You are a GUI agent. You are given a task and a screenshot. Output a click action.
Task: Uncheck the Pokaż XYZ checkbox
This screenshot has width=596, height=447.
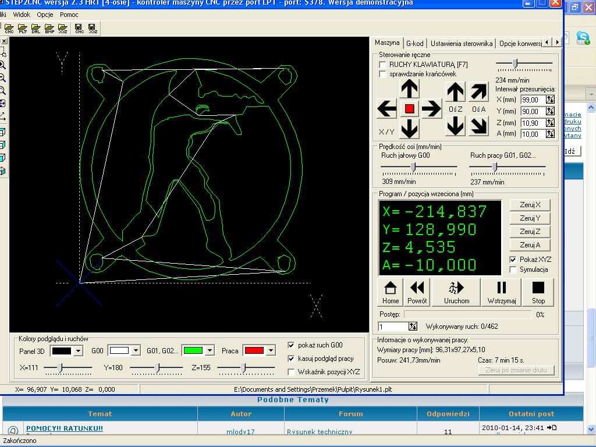[x=513, y=260]
